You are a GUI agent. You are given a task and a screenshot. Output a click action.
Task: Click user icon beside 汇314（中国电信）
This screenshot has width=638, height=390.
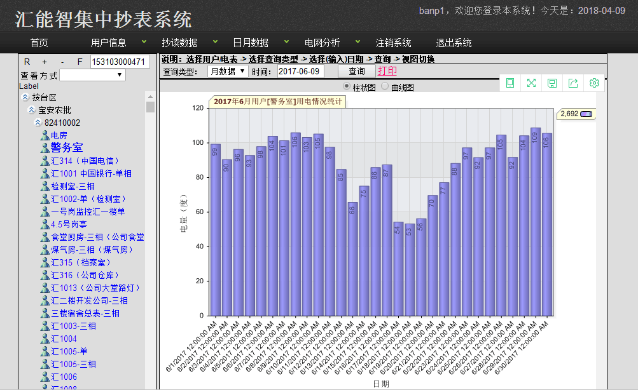click(x=45, y=161)
